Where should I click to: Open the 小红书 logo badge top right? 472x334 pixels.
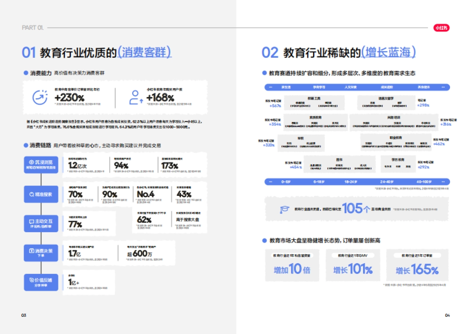click(x=441, y=27)
